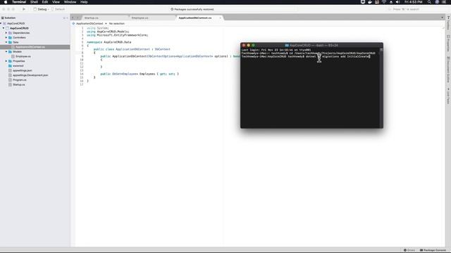Viewport: 451px width, 253px height.
Task: Click the Run play button in toolbar
Action: (x=24, y=9)
